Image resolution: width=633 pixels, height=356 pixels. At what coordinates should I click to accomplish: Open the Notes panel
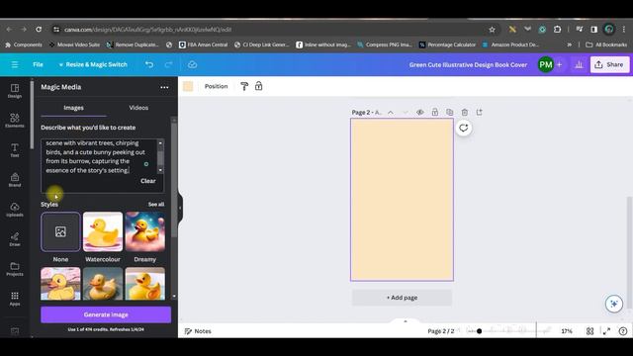click(198, 331)
